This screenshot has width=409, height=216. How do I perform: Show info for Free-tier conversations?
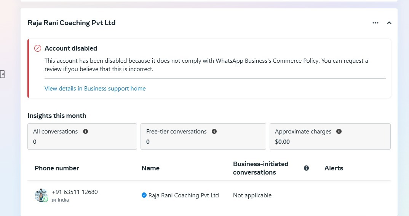[x=214, y=132]
